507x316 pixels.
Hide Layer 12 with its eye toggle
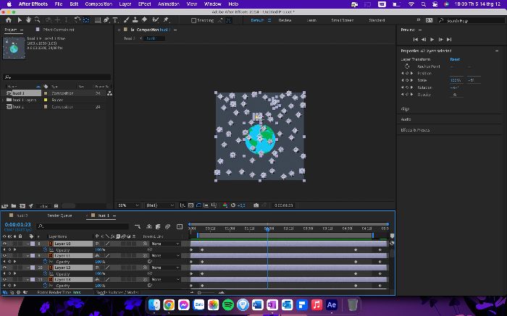point(4,268)
